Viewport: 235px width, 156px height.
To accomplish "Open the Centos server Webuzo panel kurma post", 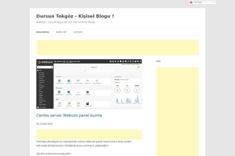I will point(69,115).
